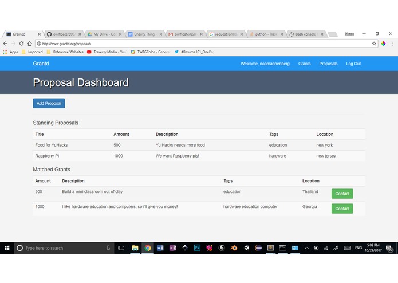
Task: Open the Grants nav link
Action: pos(304,64)
